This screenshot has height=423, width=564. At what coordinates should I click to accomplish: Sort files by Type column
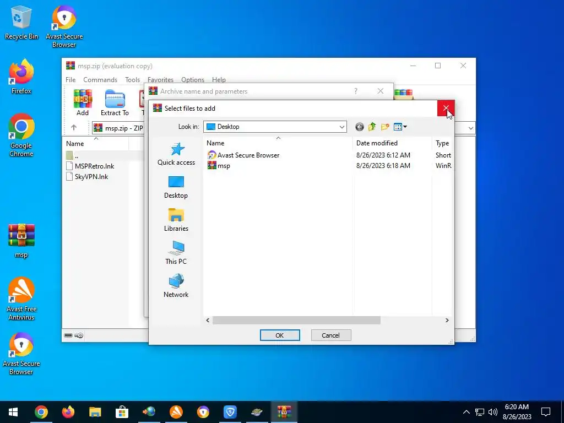coord(442,143)
